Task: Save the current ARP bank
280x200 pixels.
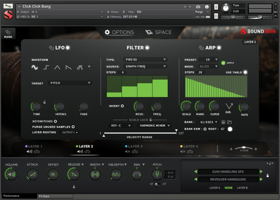Action: click(224, 122)
